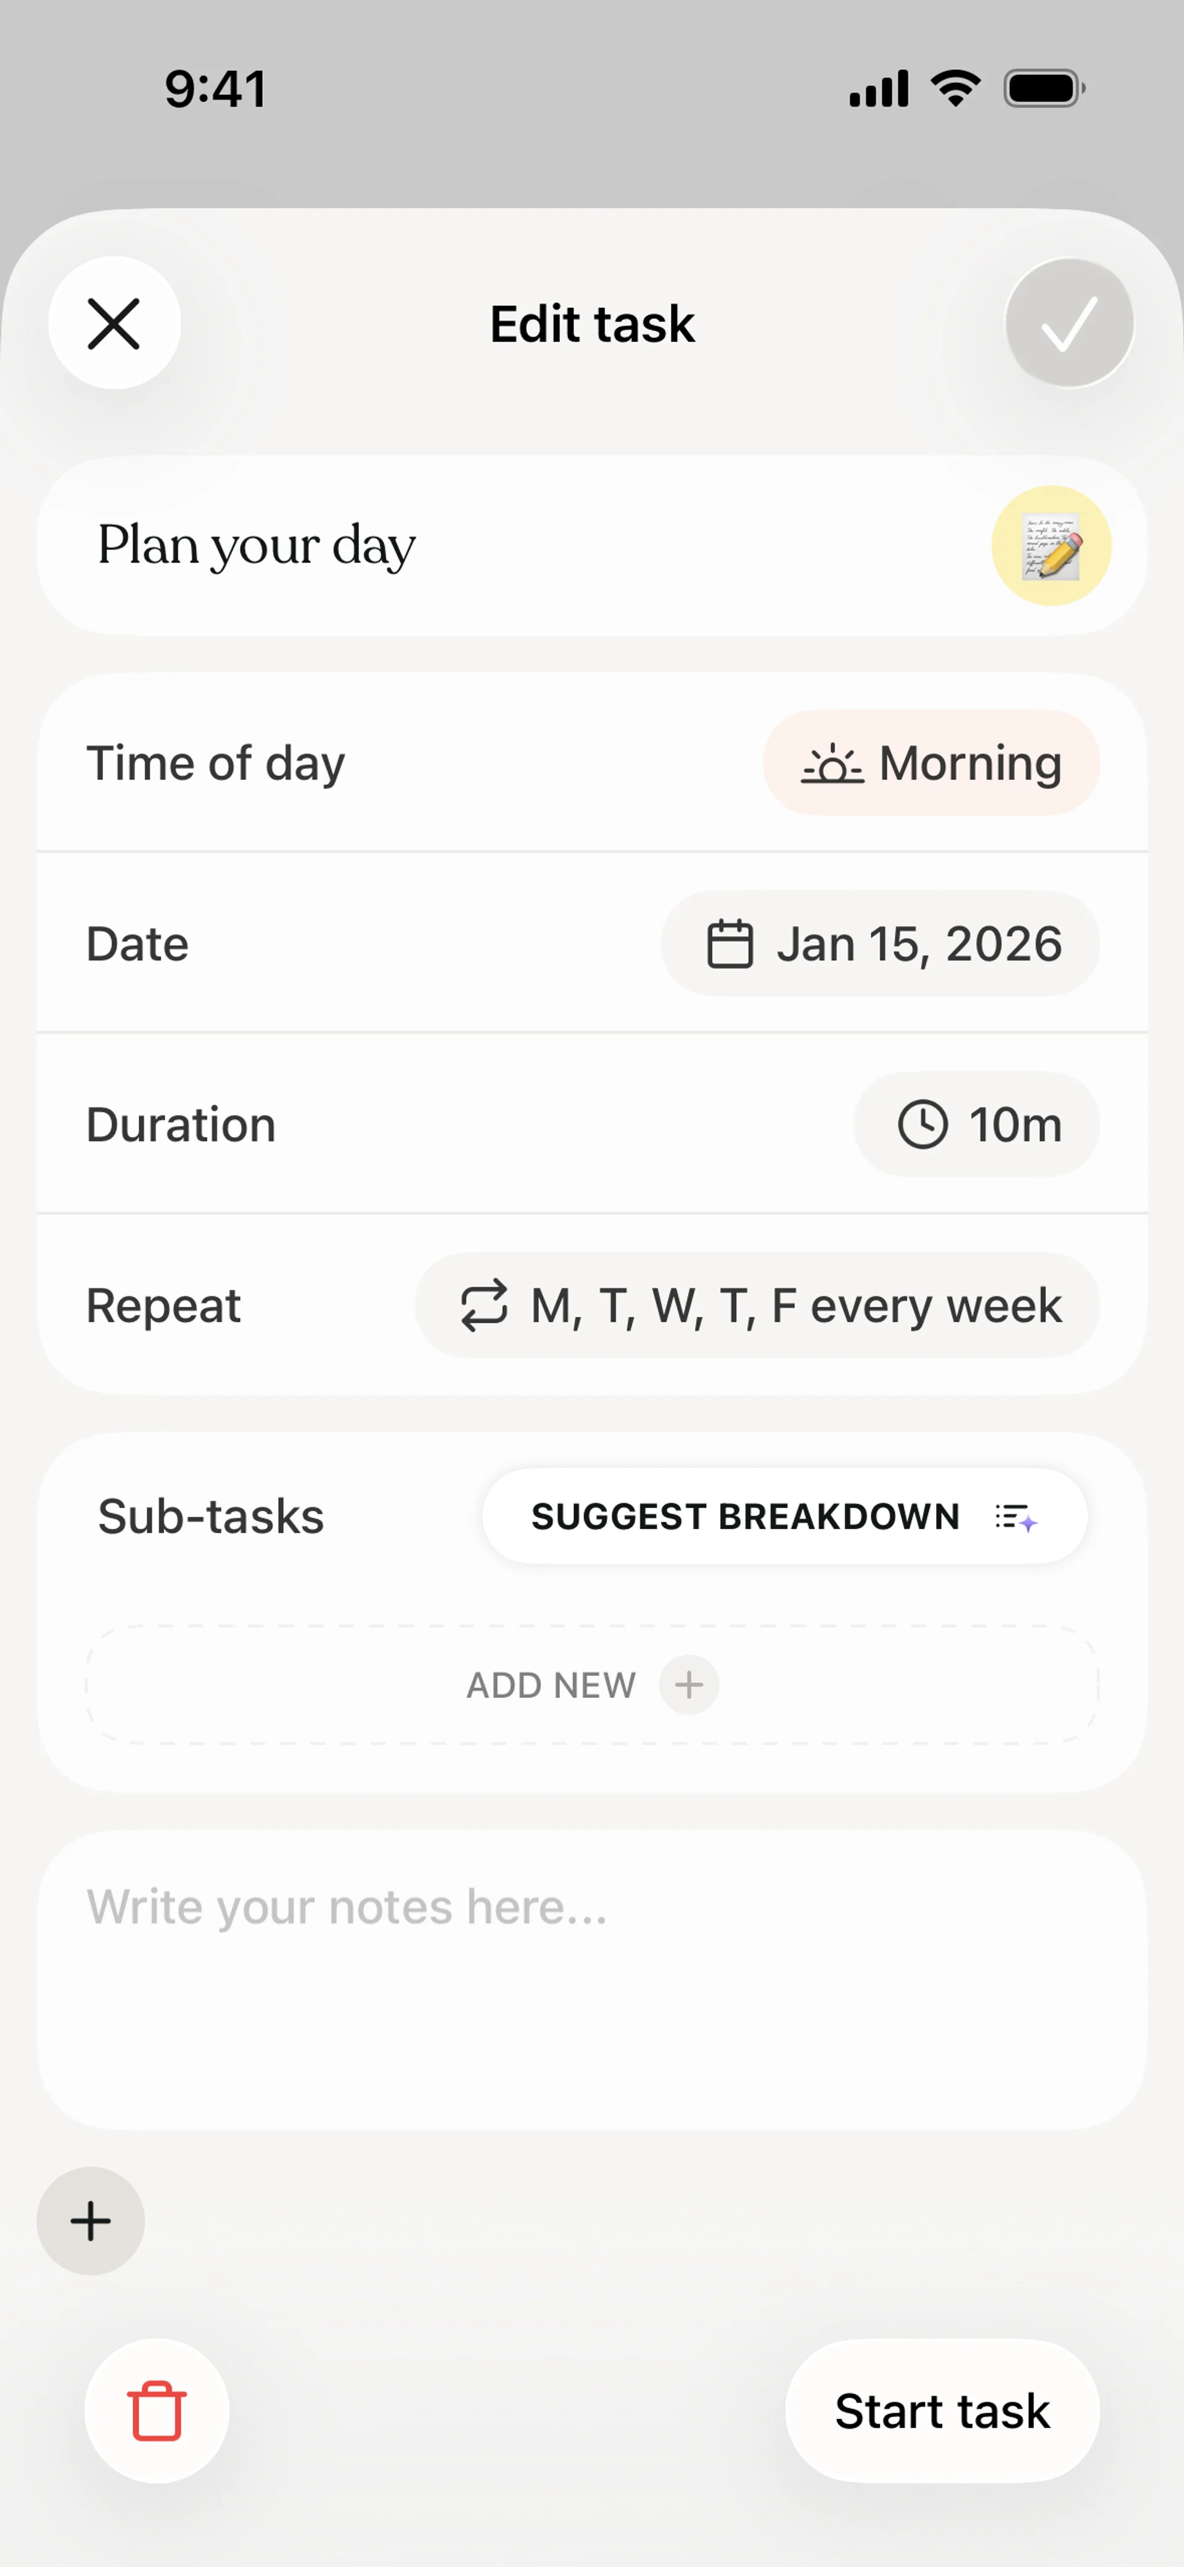The height and width of the screenshot is (2567, 1184).
Task: Click the red trash delete icon
Action: click(x=157, y=2410)
